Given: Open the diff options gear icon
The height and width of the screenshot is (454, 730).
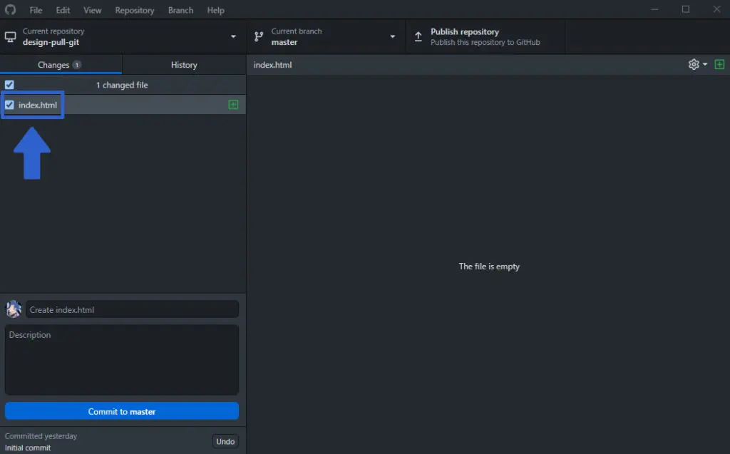Looking at the screenshot, I should (692, 64).
